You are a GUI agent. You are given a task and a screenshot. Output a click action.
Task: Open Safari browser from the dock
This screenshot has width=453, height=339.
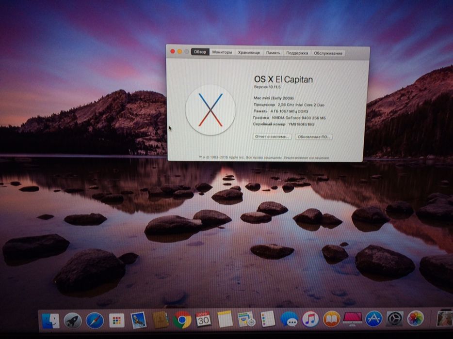click(x=95, y=320)
